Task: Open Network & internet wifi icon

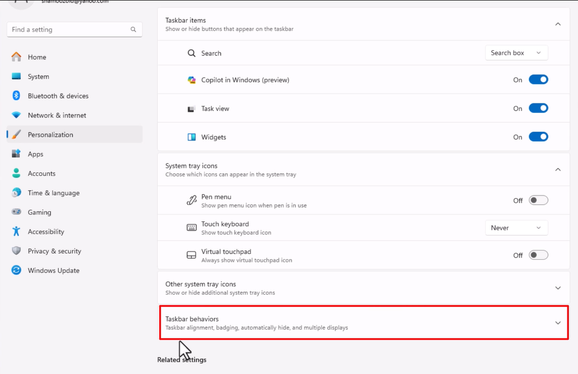Action: point(16,115)
